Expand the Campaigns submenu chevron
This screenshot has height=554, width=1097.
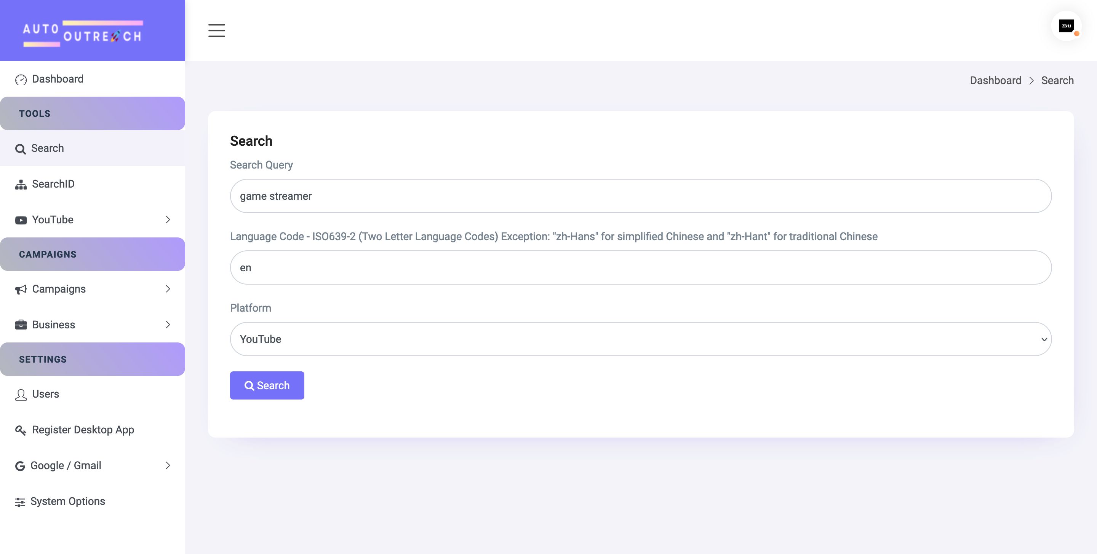coord(168,289)
